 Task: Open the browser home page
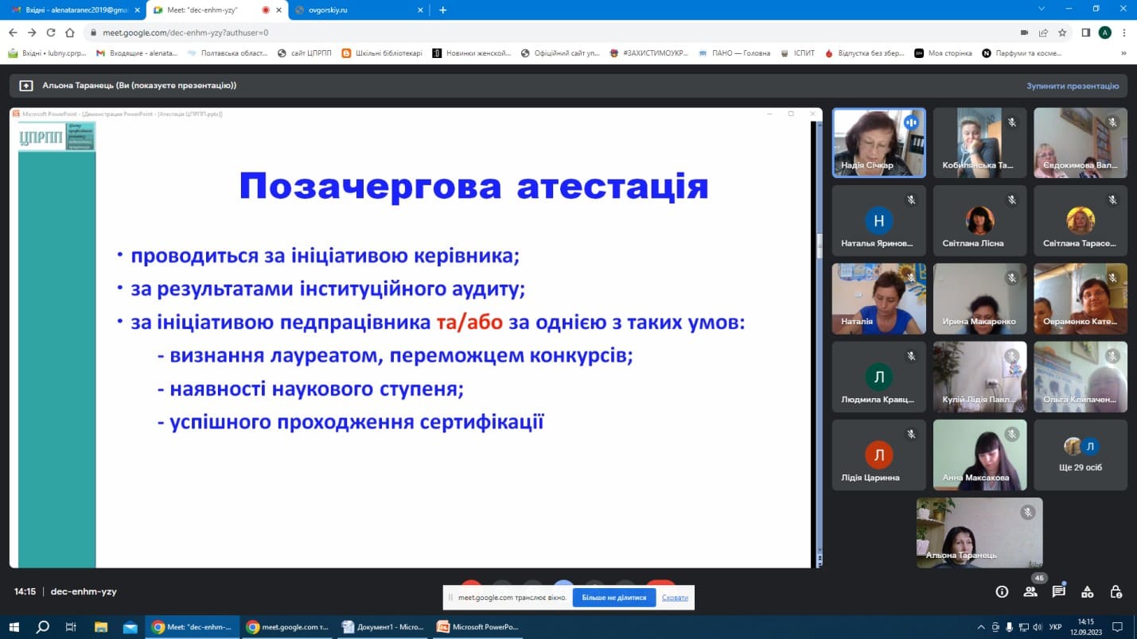point(70,33)
